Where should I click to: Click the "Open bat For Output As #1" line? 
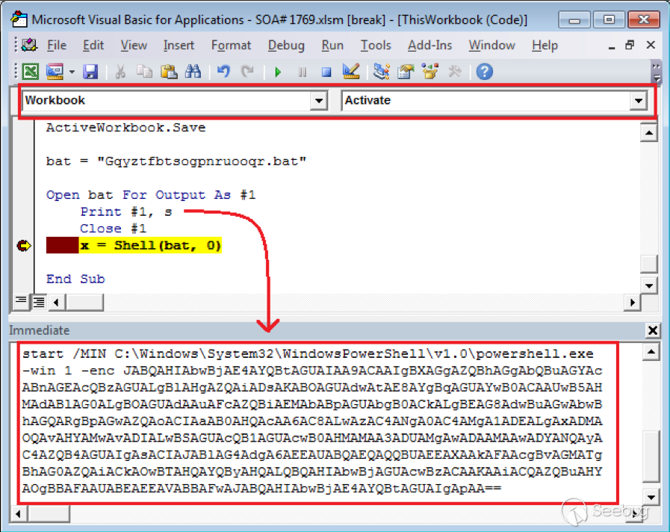151,195
